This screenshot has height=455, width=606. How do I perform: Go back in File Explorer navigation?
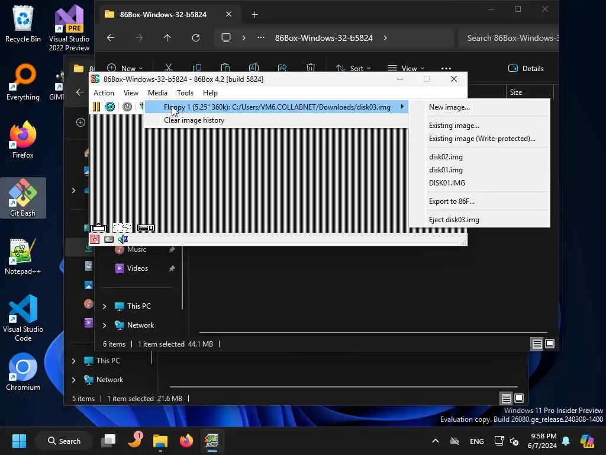(111, 38)
